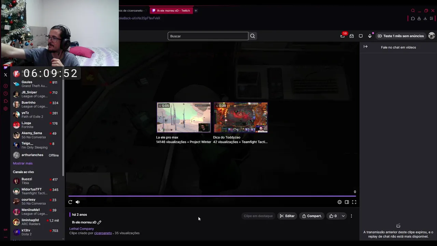Open the browser easy setup sliders icon
437x246 pixels.
431,18
